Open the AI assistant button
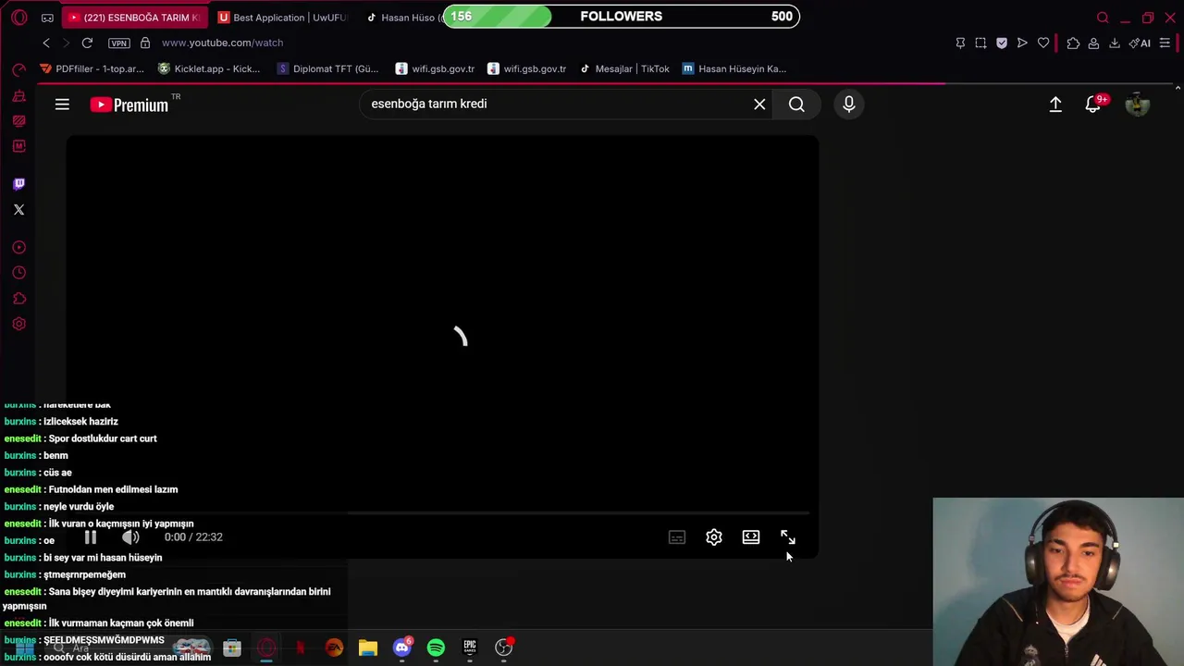 [x=1140, y=43]
